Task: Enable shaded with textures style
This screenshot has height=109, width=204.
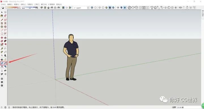Action: 110,8
